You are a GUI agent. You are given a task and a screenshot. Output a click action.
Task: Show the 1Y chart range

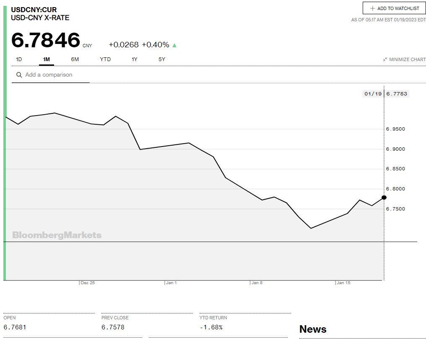pyautogui.click(x=134, y=59)
